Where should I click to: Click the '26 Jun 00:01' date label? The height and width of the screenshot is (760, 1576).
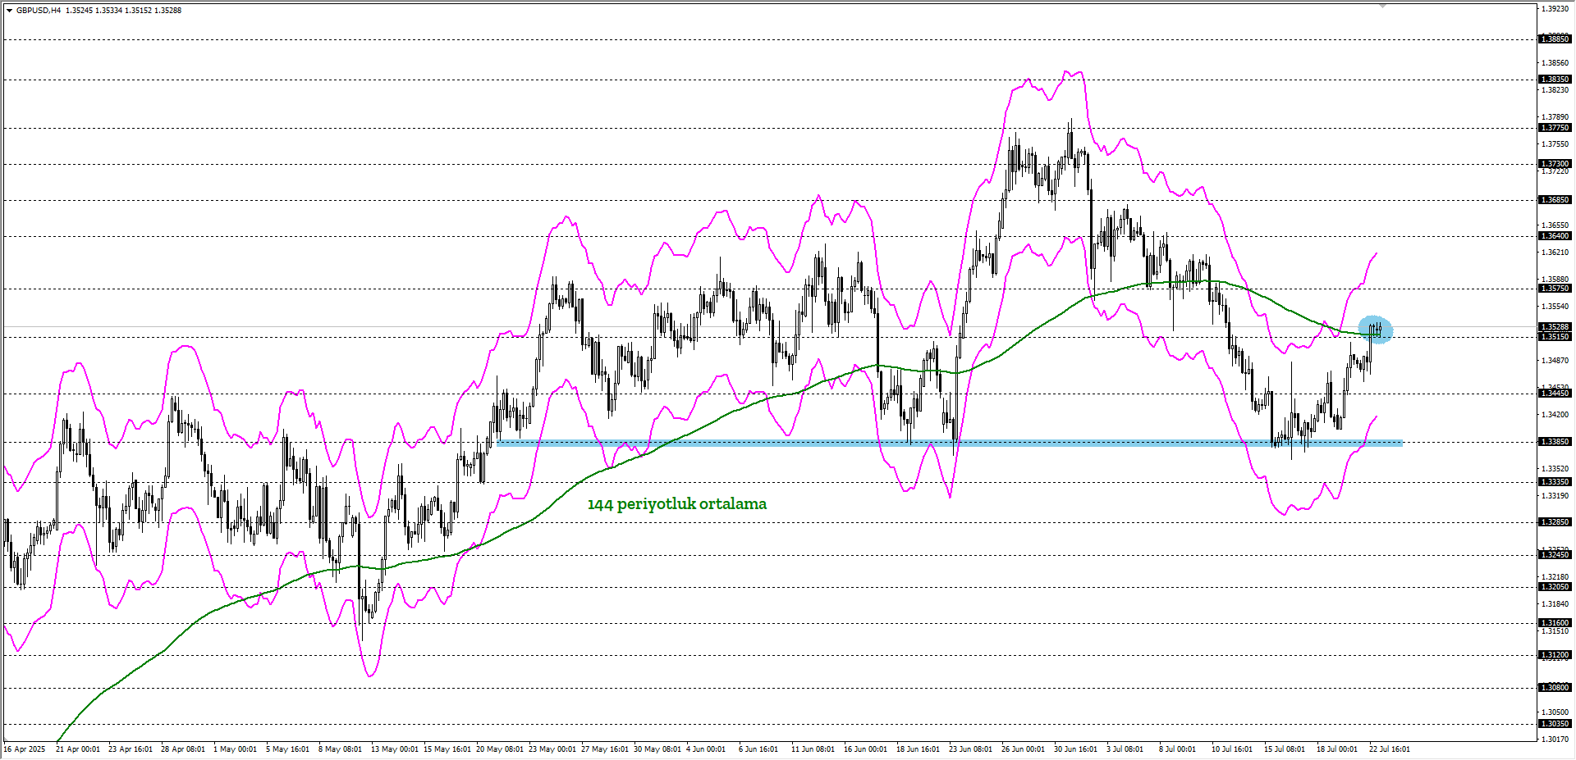(1023, 749)
